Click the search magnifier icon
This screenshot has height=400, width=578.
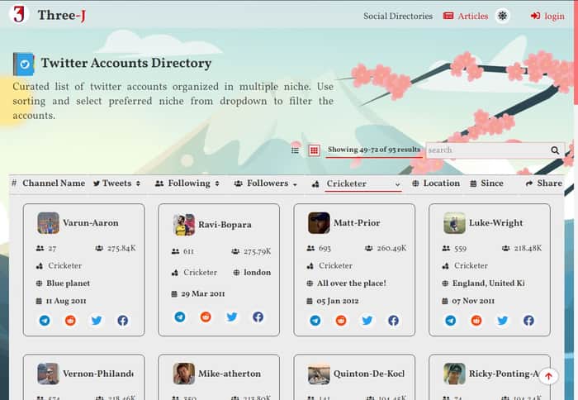point(555,150)
